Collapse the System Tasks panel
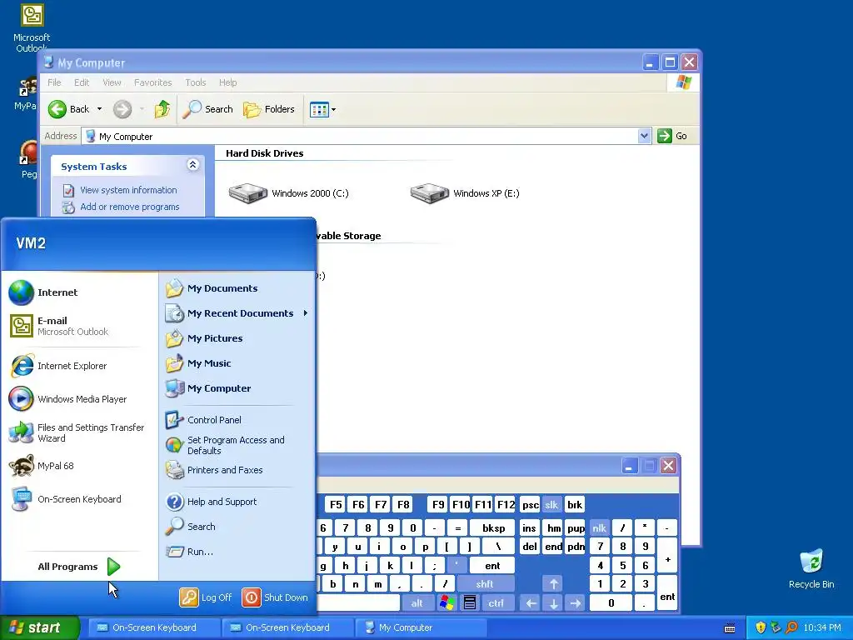853x640 pixels. (x=192, y=165)
